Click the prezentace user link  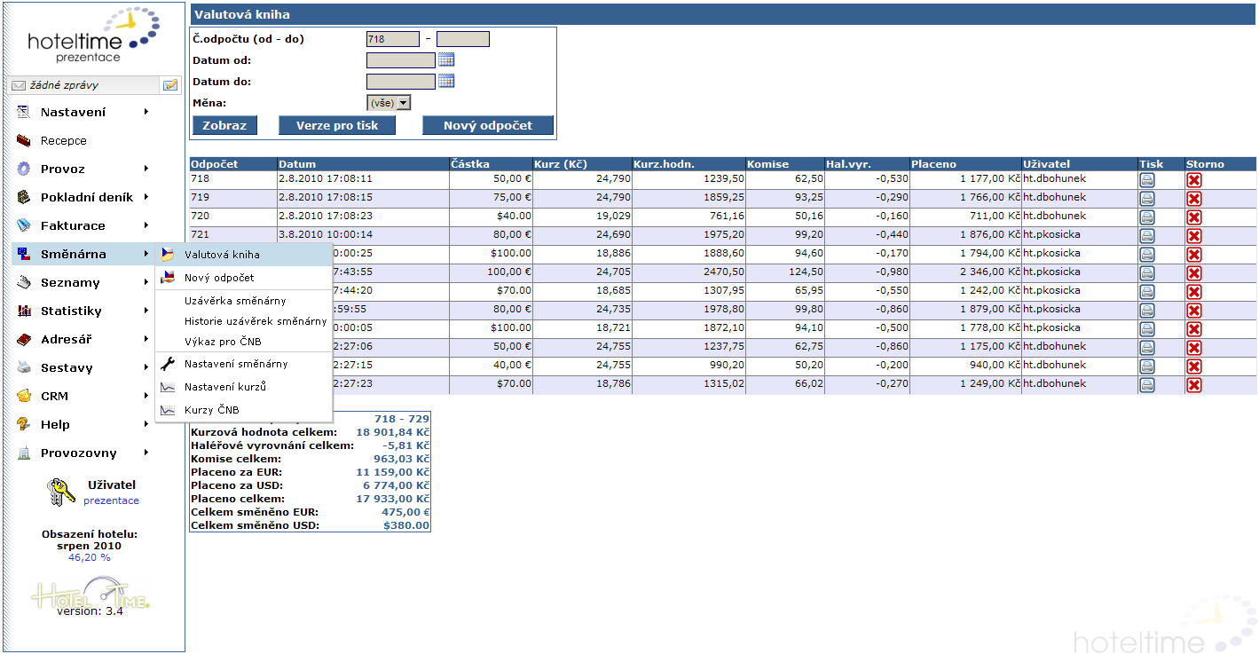click(x=111, y=500)
